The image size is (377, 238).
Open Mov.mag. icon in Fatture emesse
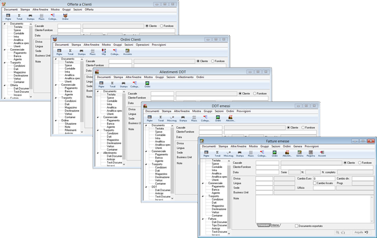[x=228, y=153]
